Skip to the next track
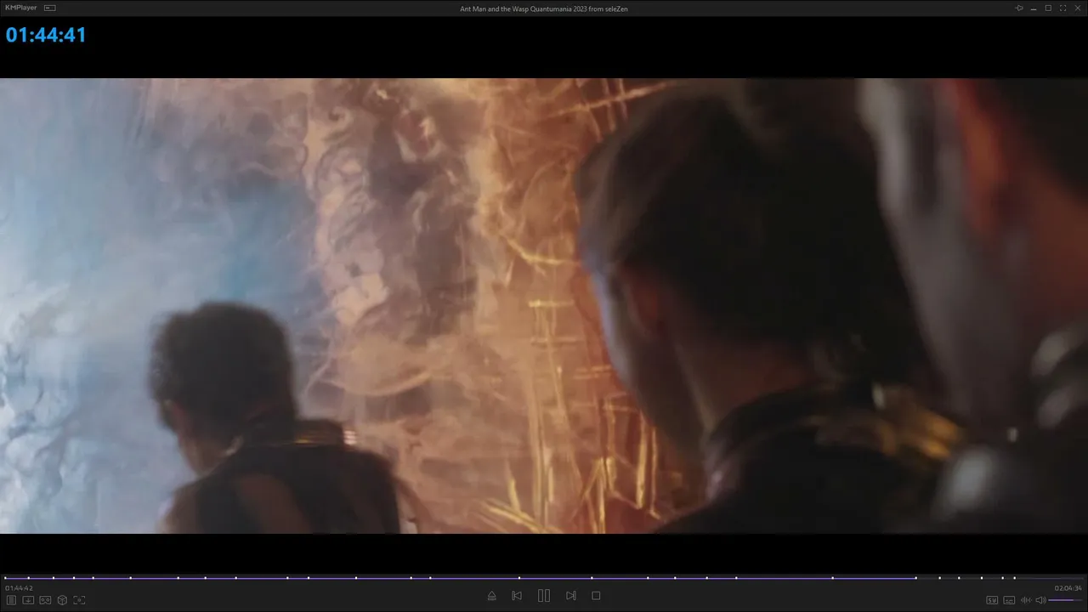This screenshot has height=612, width=1088. pyautogui.click(x=571, y=596)
